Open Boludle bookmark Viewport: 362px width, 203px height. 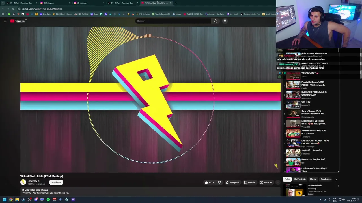coord(177,14)
